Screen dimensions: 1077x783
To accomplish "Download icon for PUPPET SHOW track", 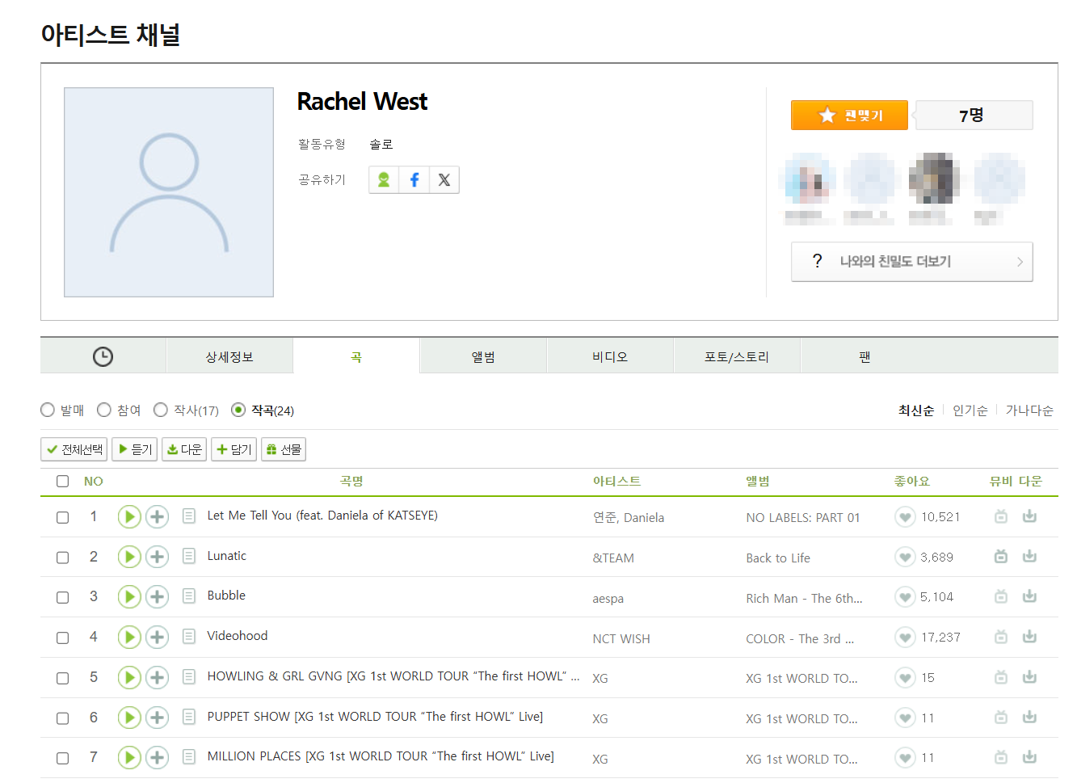I will tap(1029, 718).
